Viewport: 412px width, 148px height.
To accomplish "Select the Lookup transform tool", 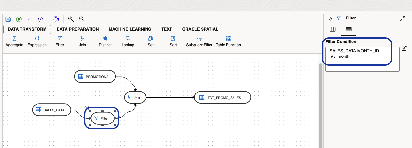I will (x=128, y=41).
